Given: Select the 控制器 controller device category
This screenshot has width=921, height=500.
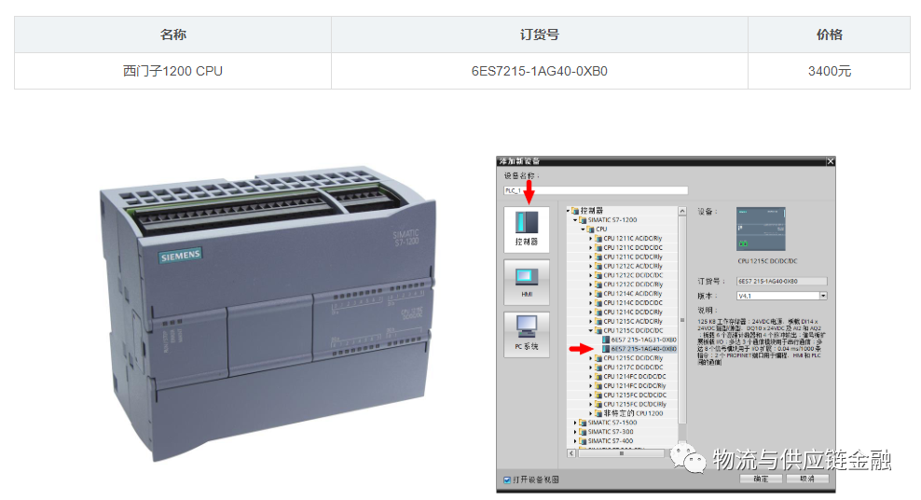Looking at the screenshot, I should pos(527,229).
